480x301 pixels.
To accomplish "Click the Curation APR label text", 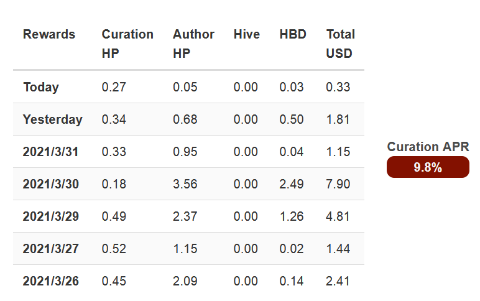I will pos(428,147).
